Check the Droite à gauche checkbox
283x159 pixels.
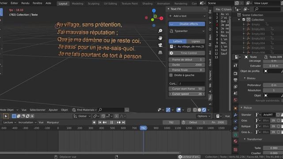point(171,75)
